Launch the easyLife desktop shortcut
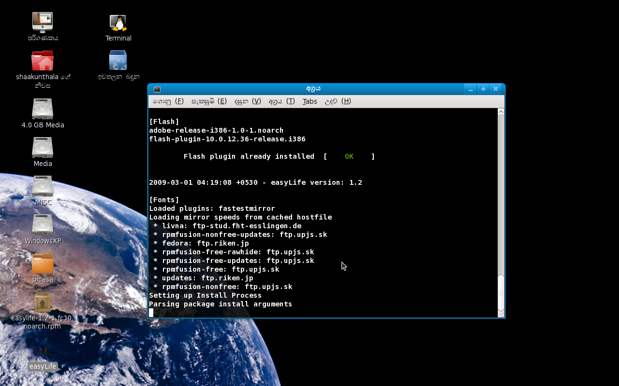The height and width of the screenshot is (386, 619). [x=43, y=351]
